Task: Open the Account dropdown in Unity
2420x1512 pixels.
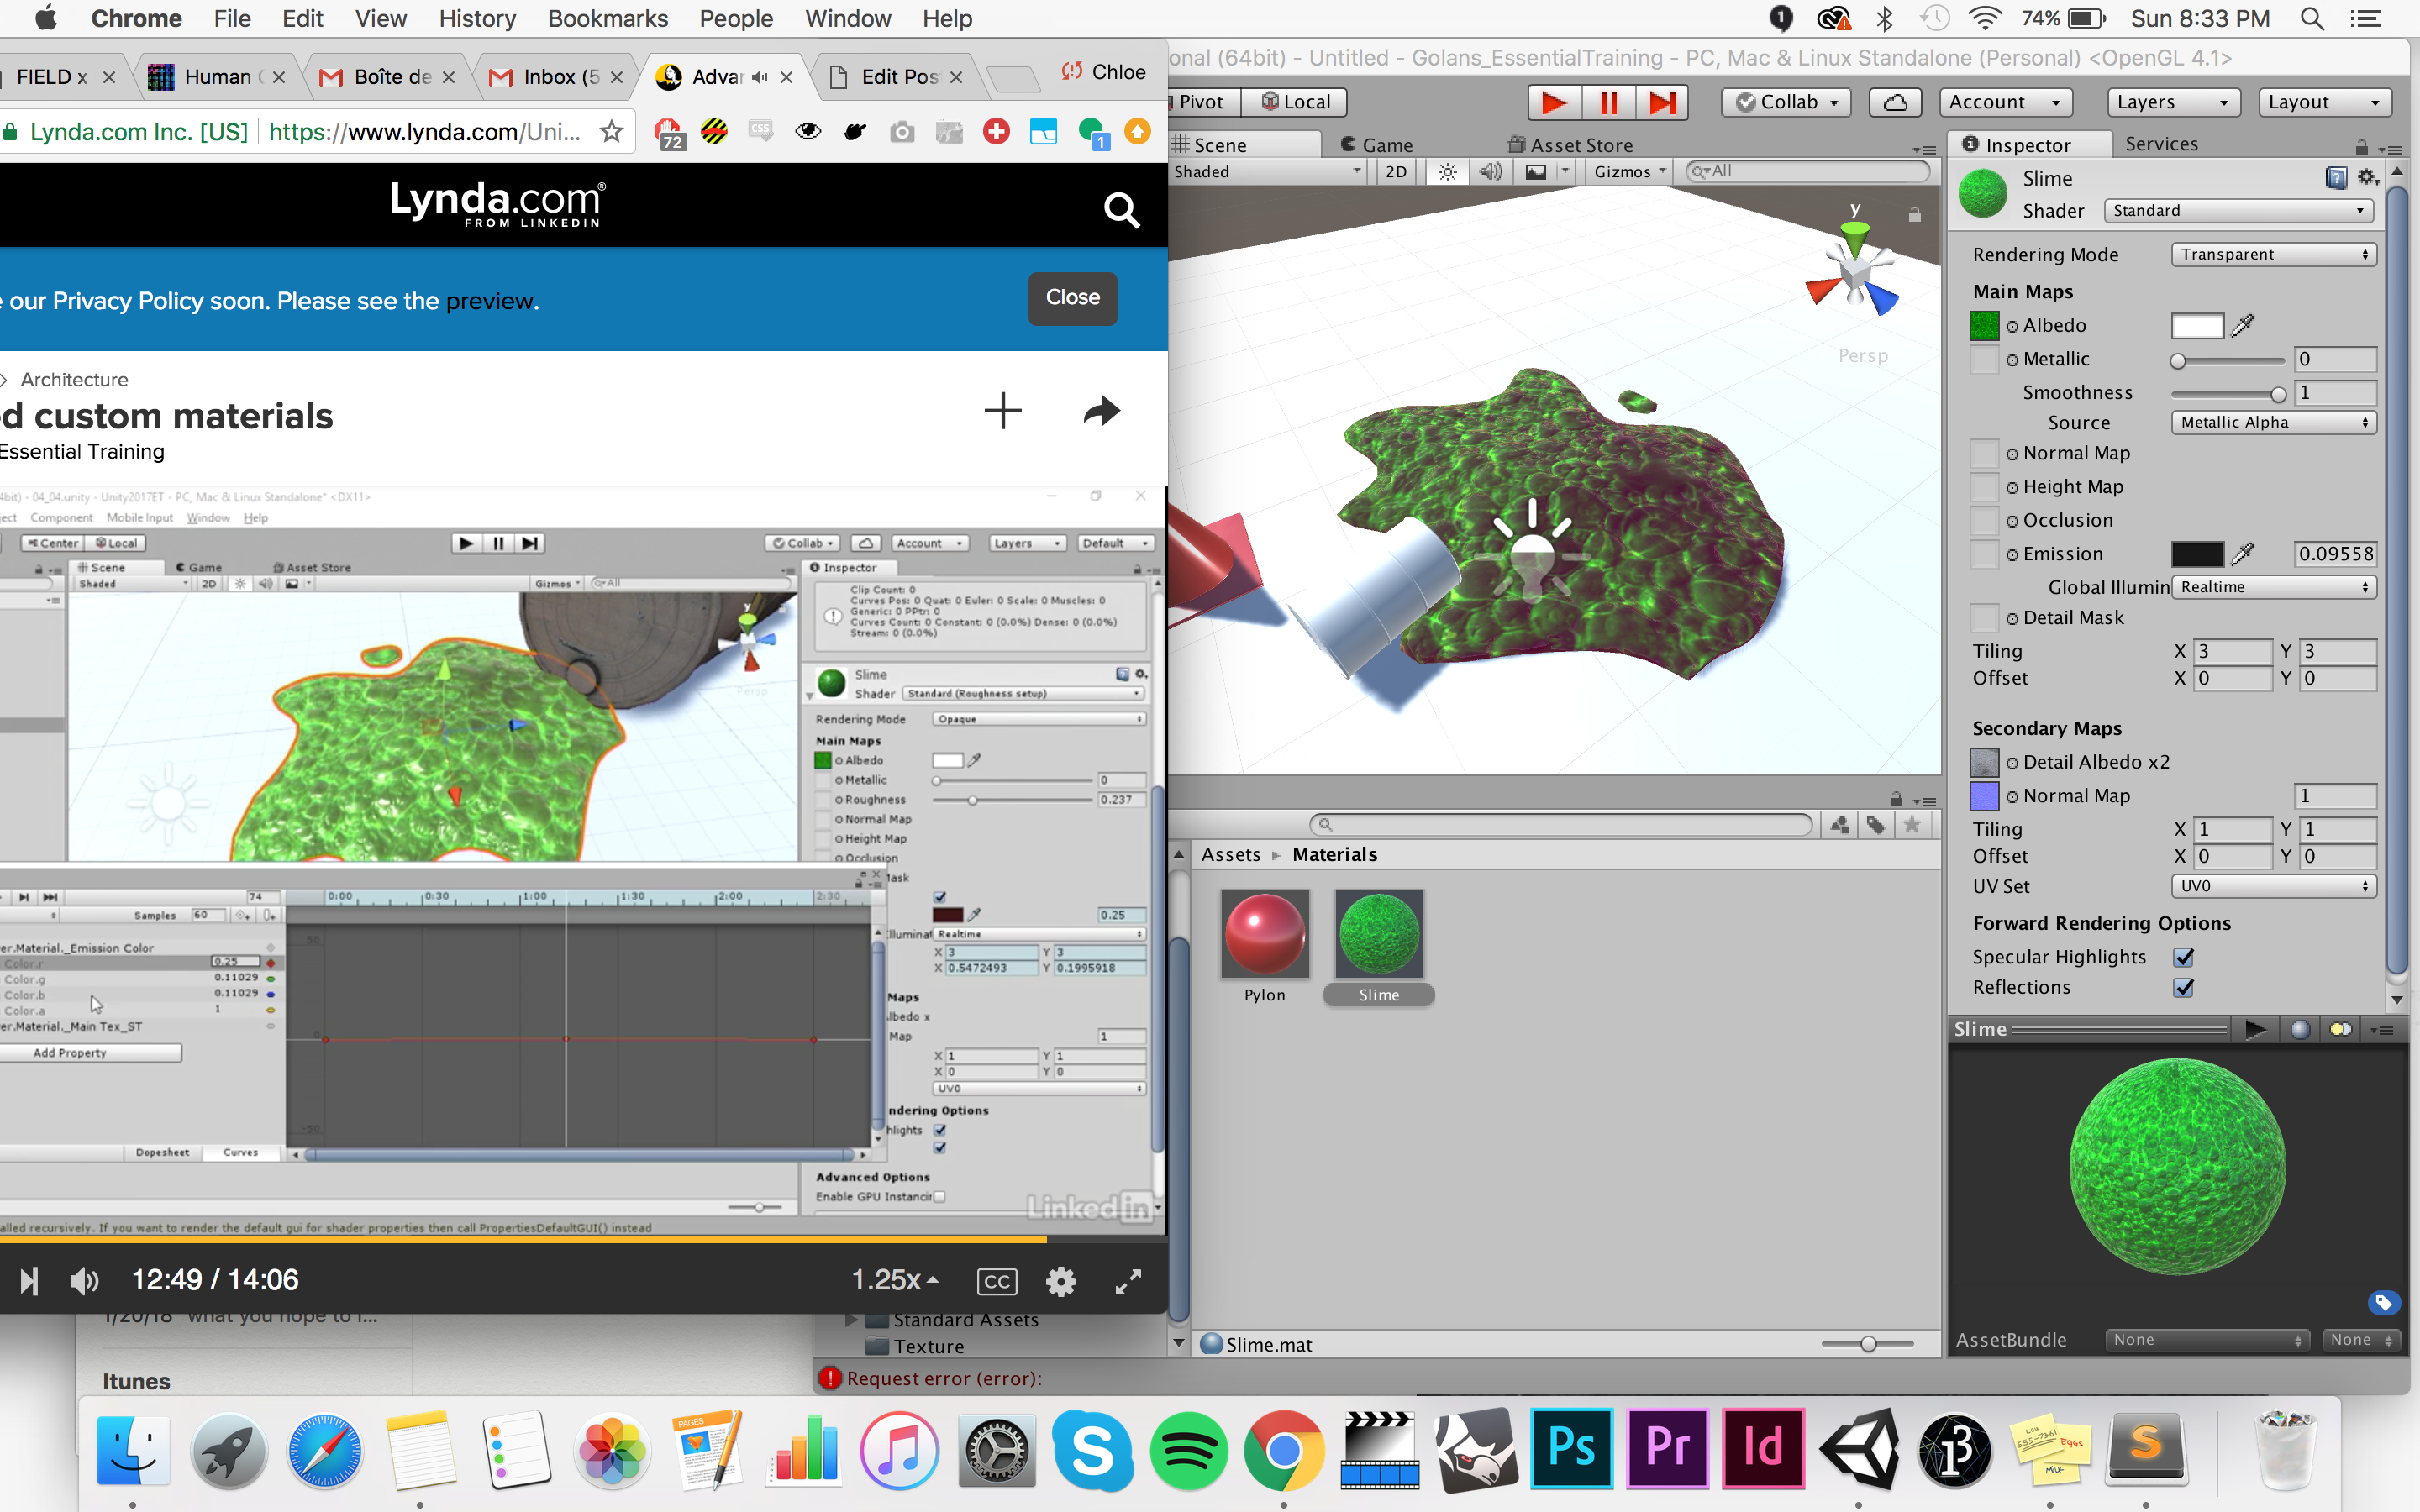Action: [2005, 102]
